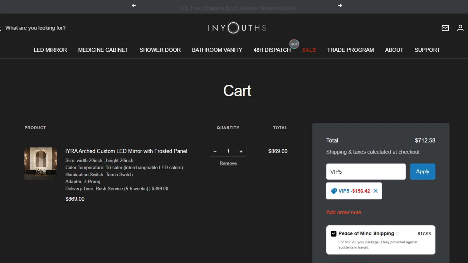Open the newsletter mail icon
The image size is (468, 263).
(x=445, y=28)
